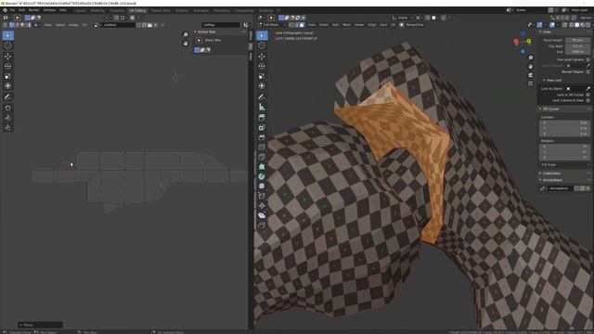This screenshot has width=594, height=334.
Task: Click the 3D viewport zoom magnifier icon
Action: pos(531,58)
